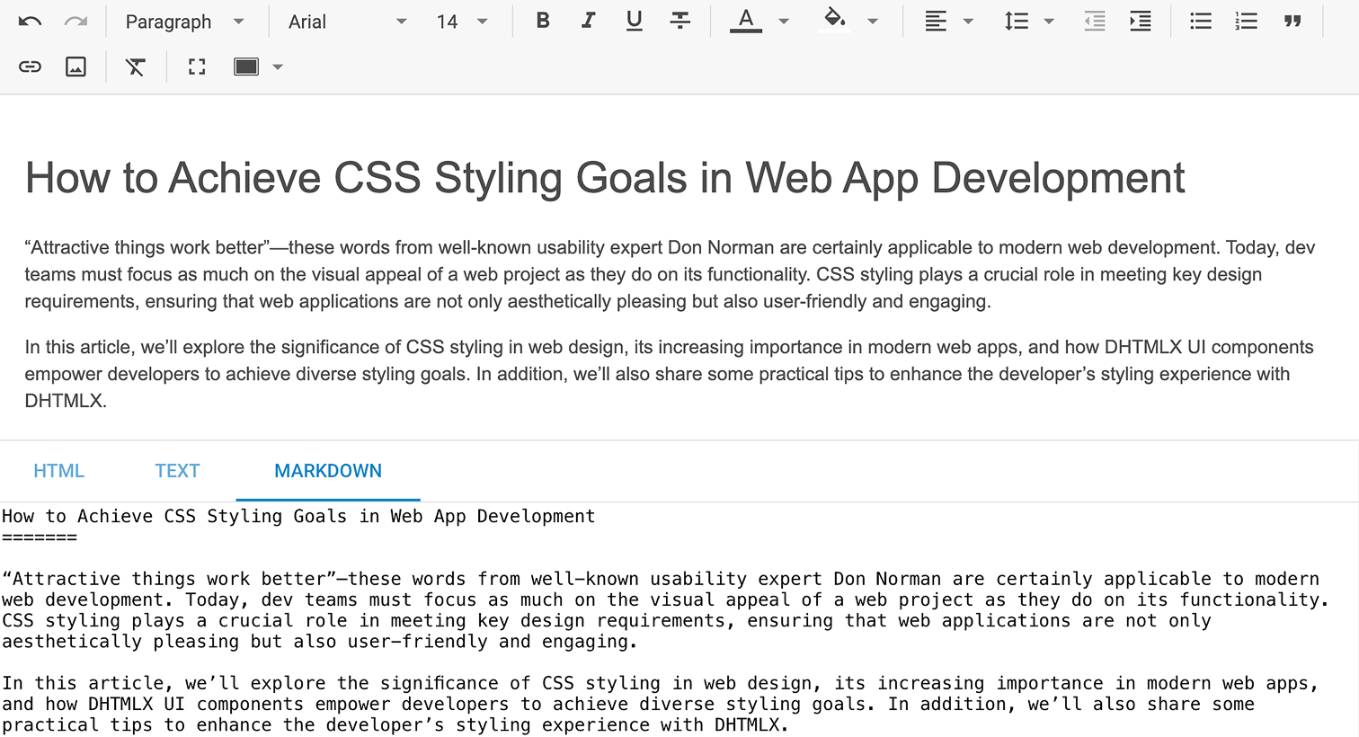
Task: Open the Paragraph style dropdown
Action: point(184,22)
